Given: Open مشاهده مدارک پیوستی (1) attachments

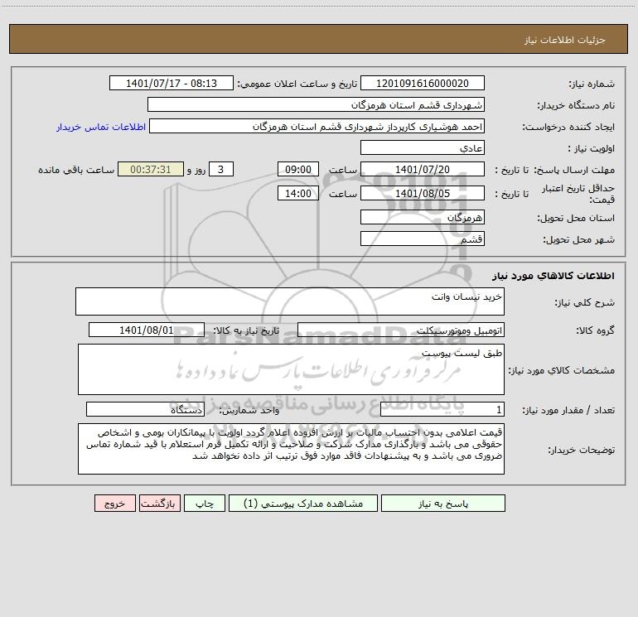Looking at the screenshot, I should (303, 503).
